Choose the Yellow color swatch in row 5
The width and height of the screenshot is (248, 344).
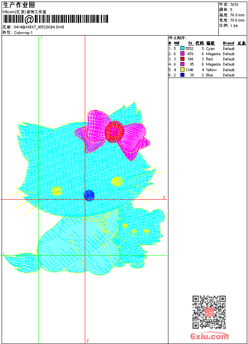point(182,70)
